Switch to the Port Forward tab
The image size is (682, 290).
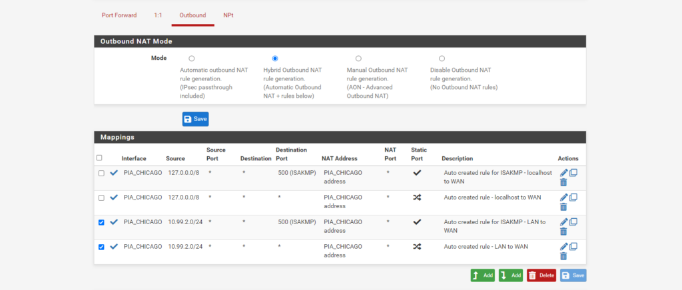(119, 15)
